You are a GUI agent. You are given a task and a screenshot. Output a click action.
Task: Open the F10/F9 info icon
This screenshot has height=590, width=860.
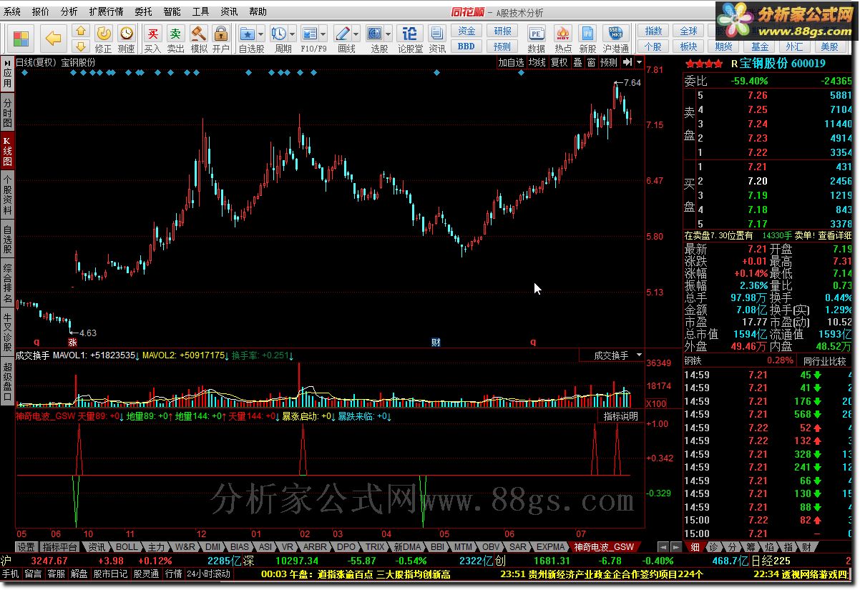(311, 33)
